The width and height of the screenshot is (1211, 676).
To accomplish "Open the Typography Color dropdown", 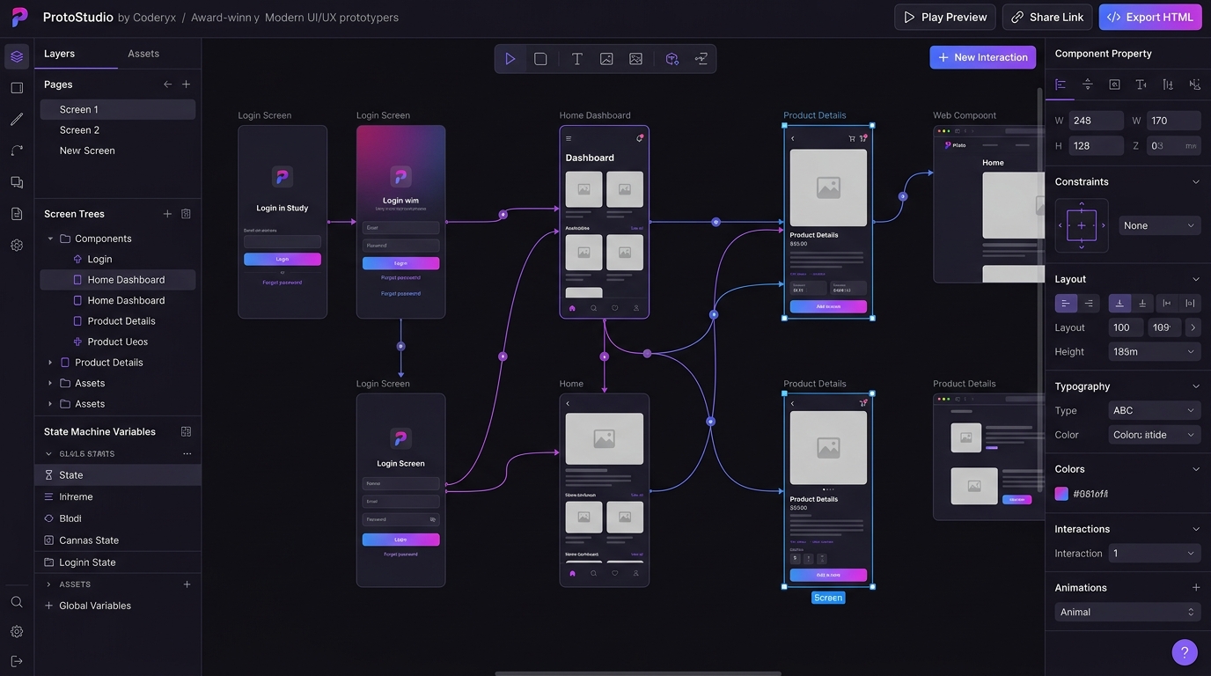I will (x=1155, y=435).
